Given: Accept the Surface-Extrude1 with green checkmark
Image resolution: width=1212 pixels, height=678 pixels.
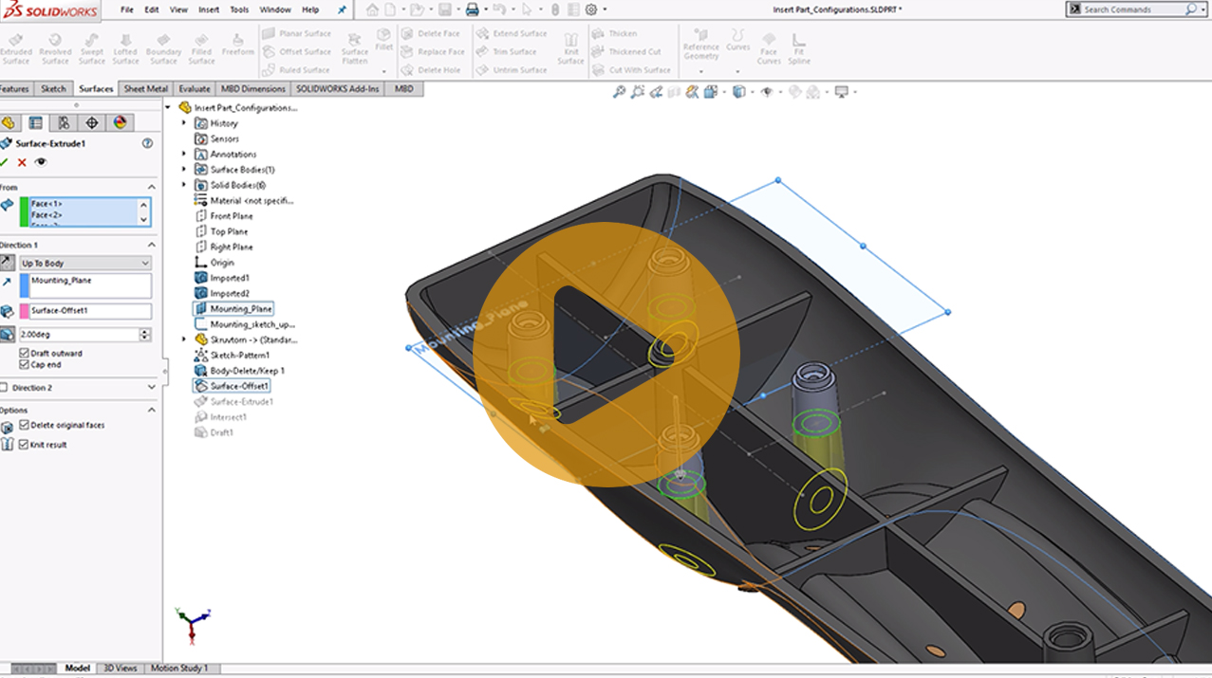Looking at the screenshot, I should coord(5,162).
